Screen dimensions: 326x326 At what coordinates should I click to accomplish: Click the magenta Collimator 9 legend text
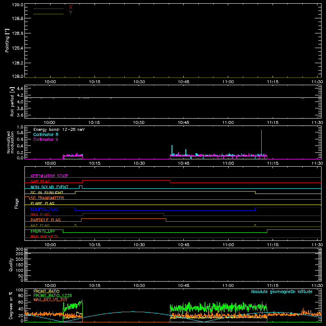point(46,139)
